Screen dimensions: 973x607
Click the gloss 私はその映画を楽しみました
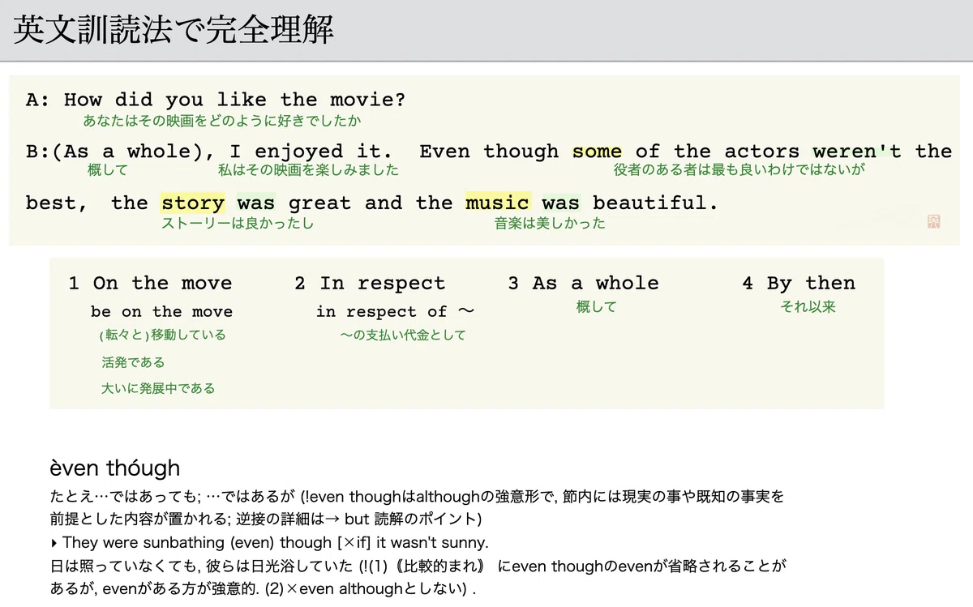point(308,170)
